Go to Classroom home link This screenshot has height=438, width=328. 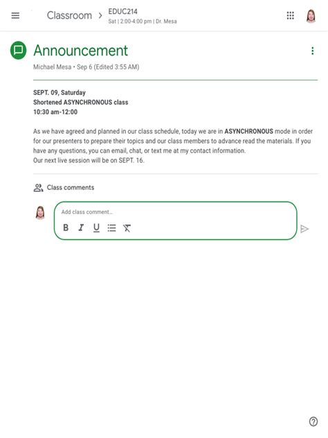[69, 15]
